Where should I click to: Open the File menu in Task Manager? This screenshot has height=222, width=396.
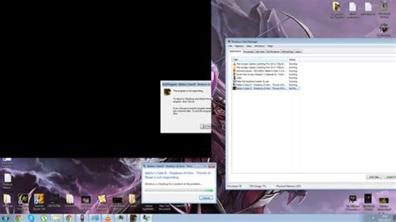[x=230, y=46]
